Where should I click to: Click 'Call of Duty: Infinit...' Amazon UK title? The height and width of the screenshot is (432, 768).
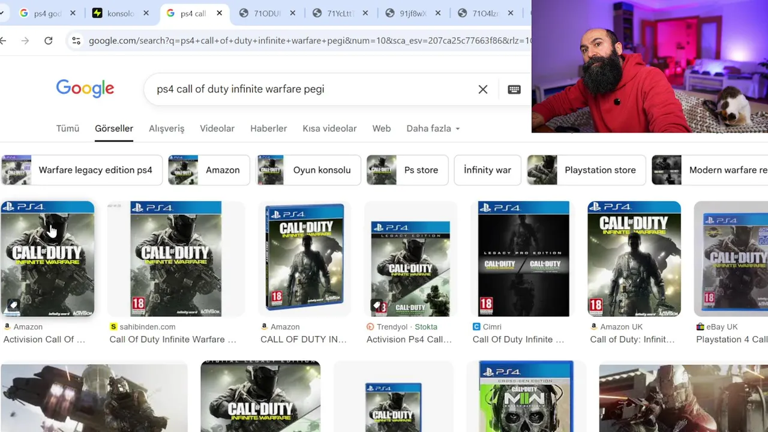tap(632, 340)
